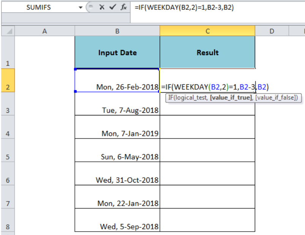Select empty Result cell C4
Screen dimensions: 305x235
click(x=207, y=127)
